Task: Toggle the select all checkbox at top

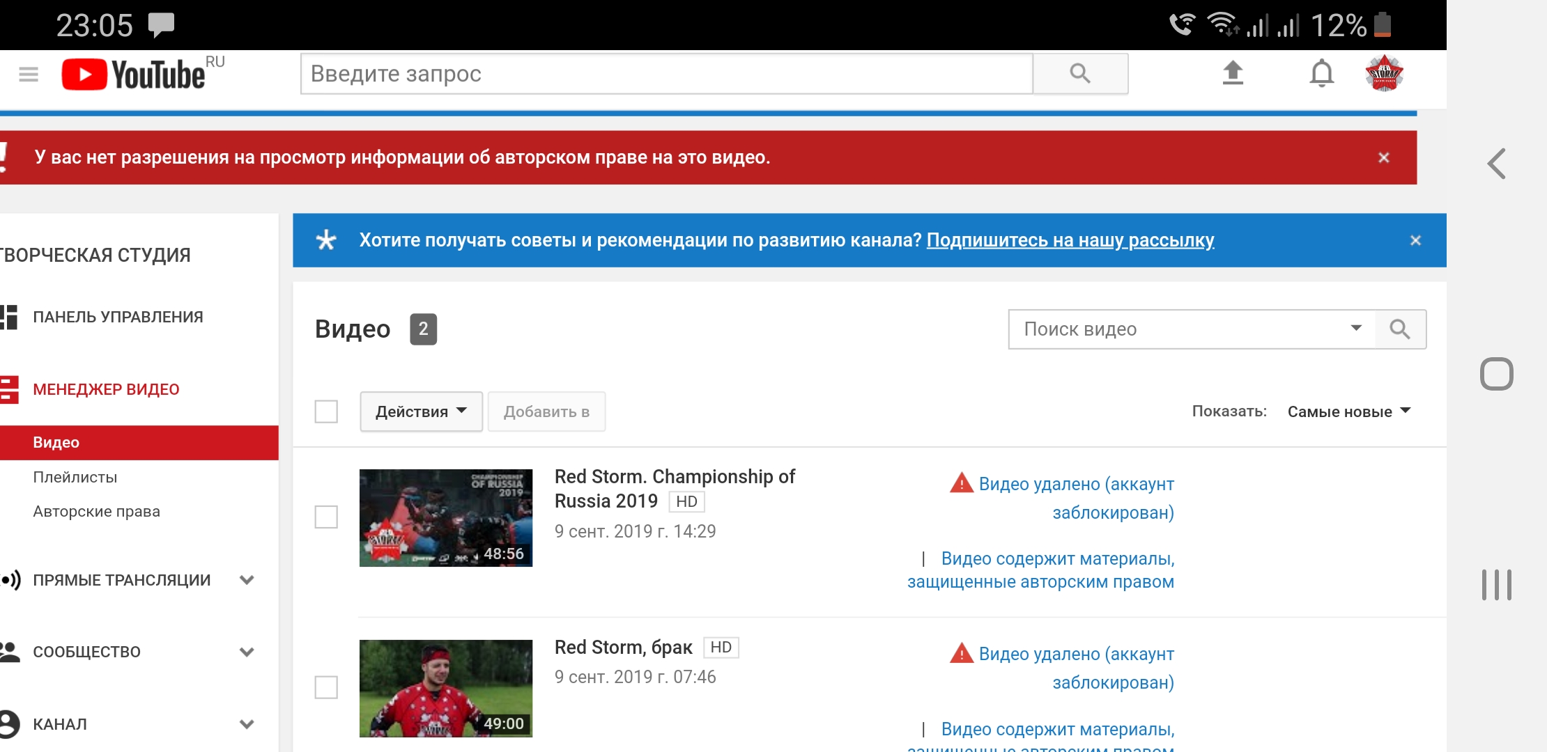Action: coord(328,411)
